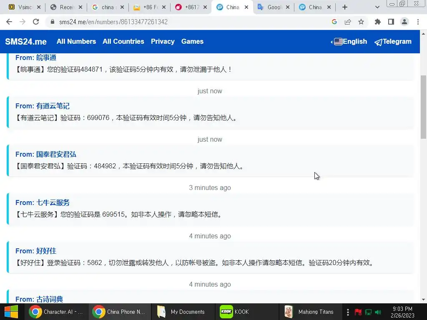Open Games in navigation bar

[x=192, y=41]
